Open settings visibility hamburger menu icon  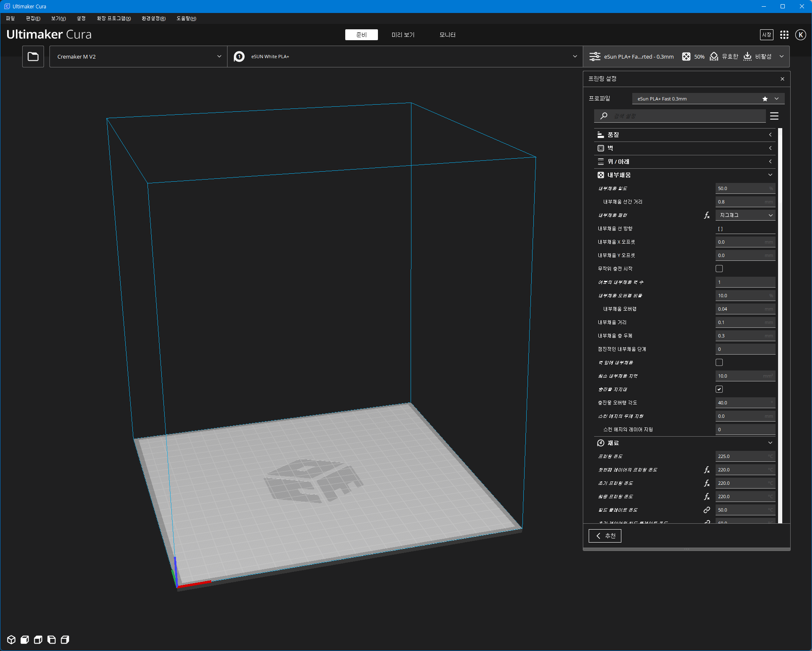point(774,116)
